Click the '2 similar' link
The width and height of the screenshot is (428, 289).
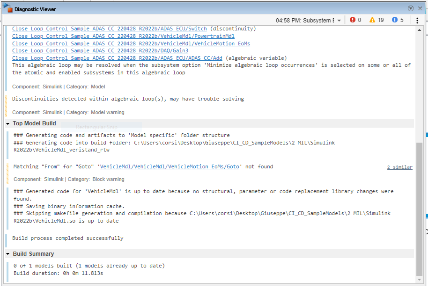(x=399, y=167)
